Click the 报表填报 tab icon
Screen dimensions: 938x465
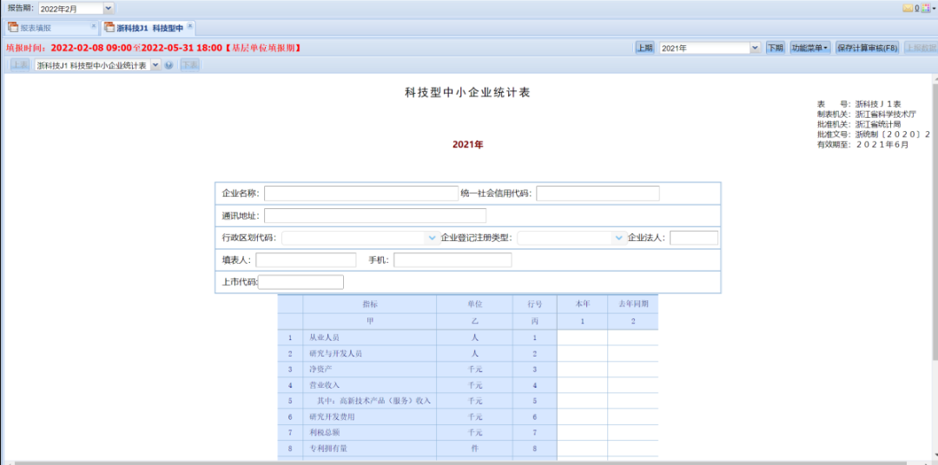[12, 28]
